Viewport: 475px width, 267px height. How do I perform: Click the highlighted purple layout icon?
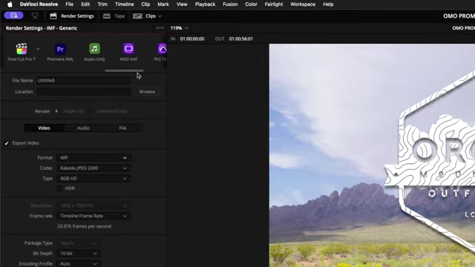pyautogui.click(x=13, y=16)
